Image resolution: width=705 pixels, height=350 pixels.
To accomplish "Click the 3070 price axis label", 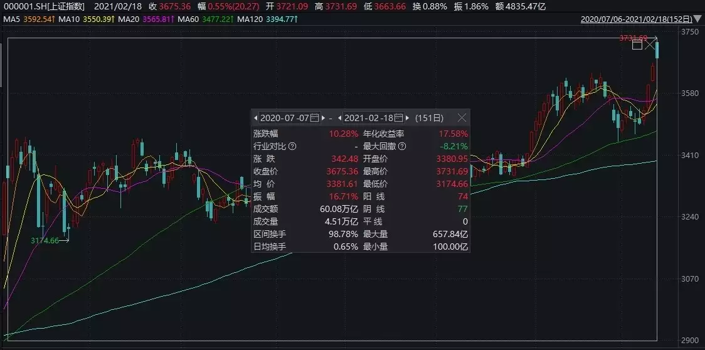I will click(690, 279).
